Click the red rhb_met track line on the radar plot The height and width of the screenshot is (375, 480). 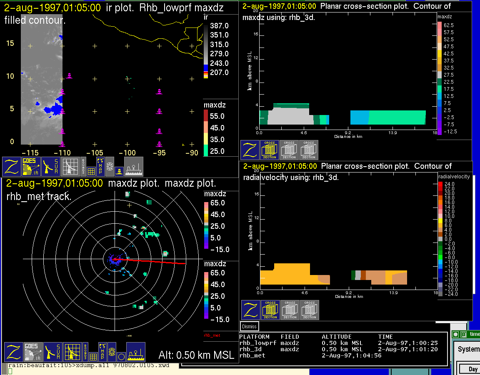coord(158,262)
